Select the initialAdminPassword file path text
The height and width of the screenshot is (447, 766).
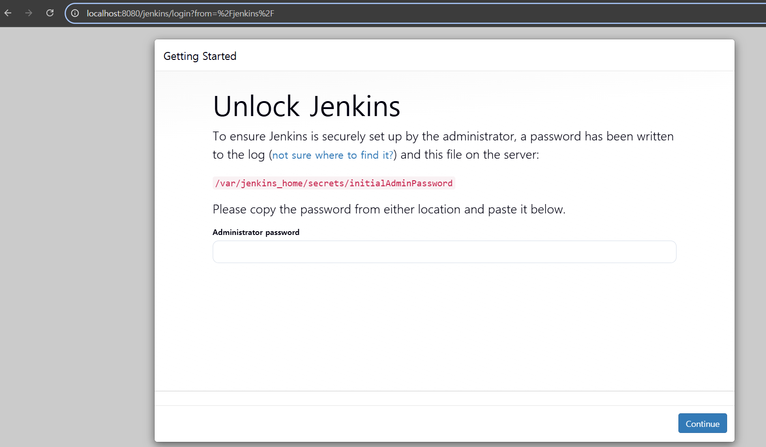pyautogui.click(x=334, y=183)
